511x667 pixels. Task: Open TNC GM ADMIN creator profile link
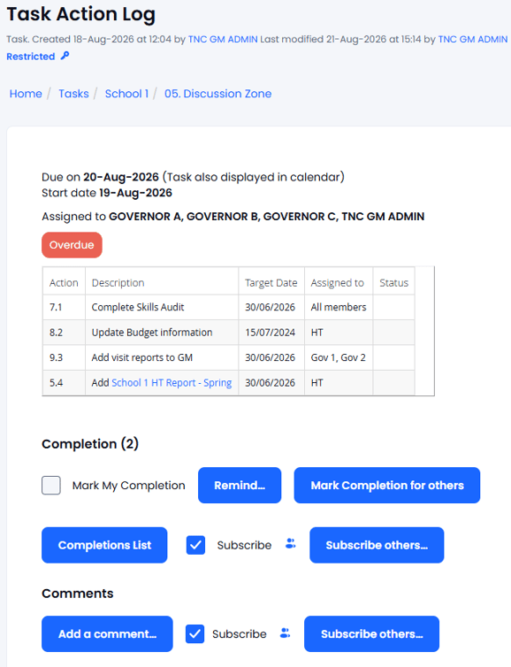tap(223, 39)
